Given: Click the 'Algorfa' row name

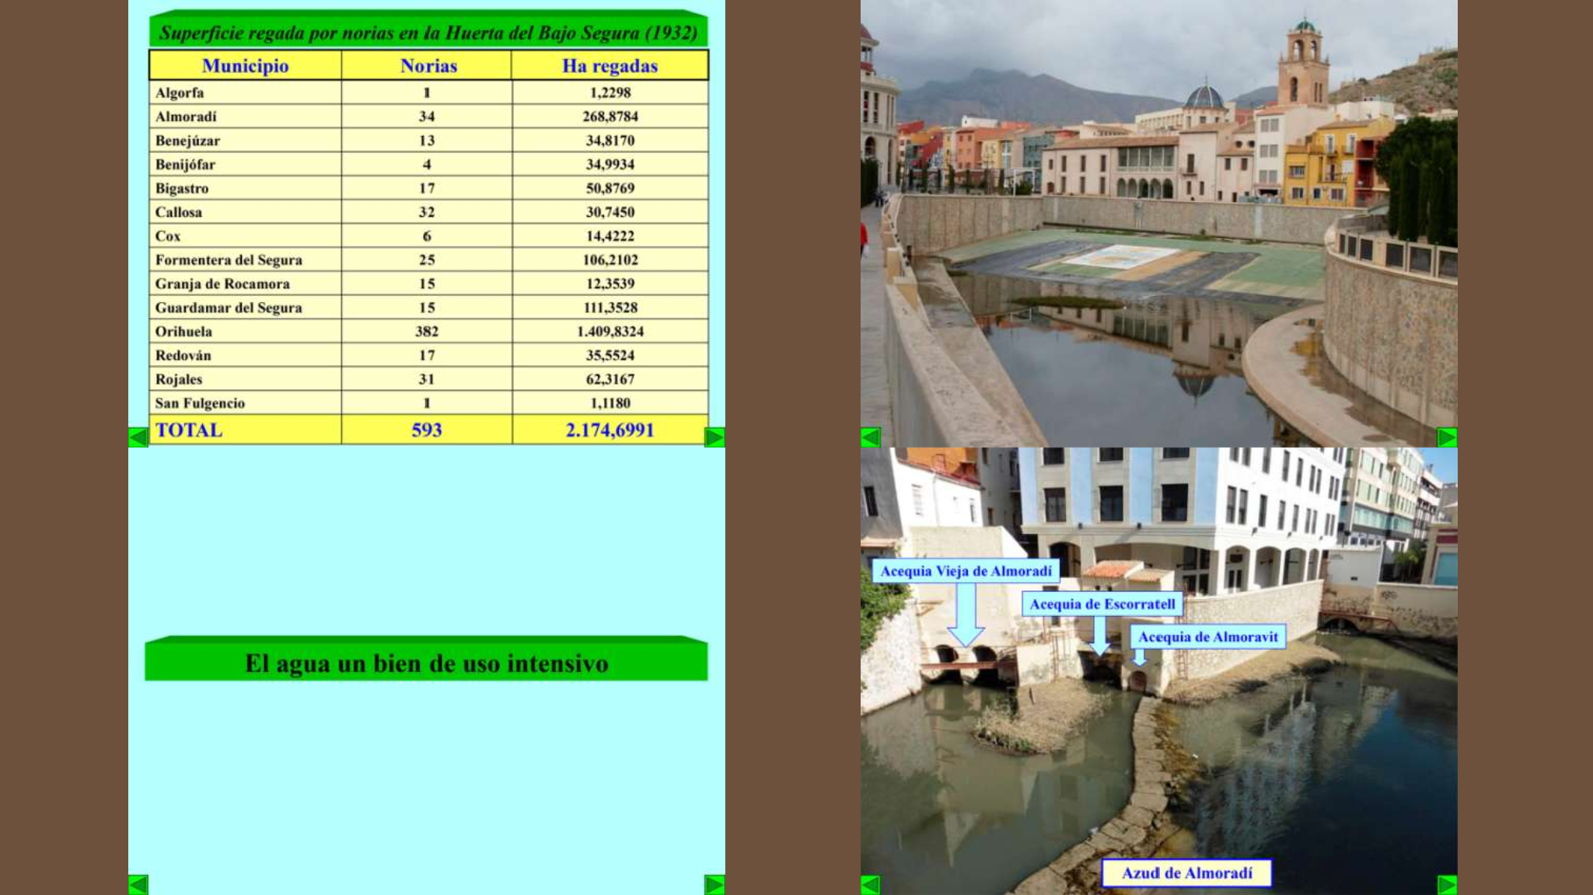Looking at the screenshot, I should [180, 92].
